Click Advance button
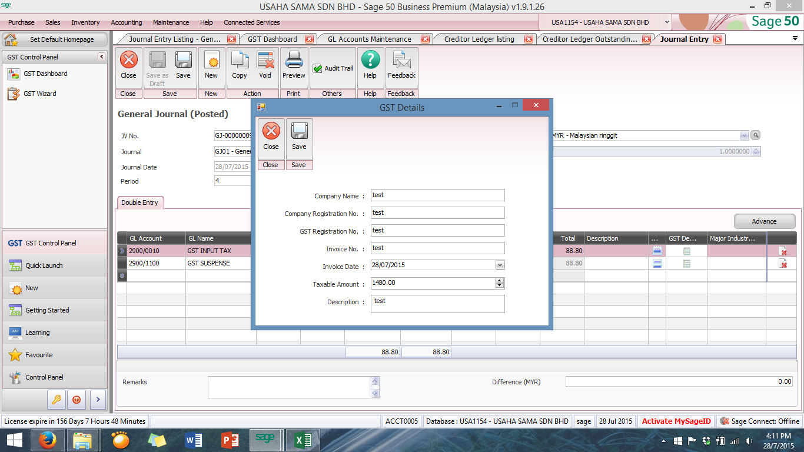804x452 pixels. (764, 221)
